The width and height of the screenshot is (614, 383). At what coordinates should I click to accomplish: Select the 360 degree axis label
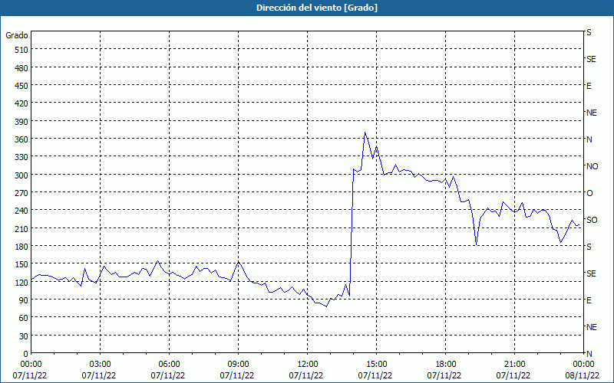(x=21, y=139)
